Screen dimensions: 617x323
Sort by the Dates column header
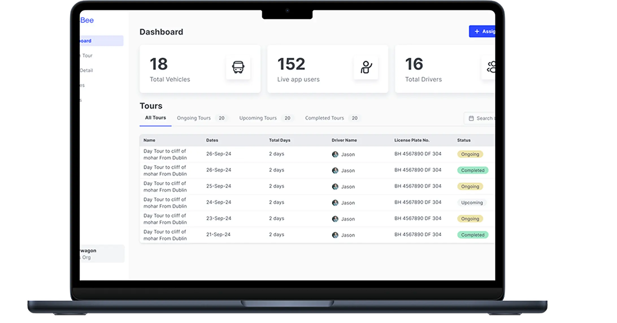(x=212, y=140)
